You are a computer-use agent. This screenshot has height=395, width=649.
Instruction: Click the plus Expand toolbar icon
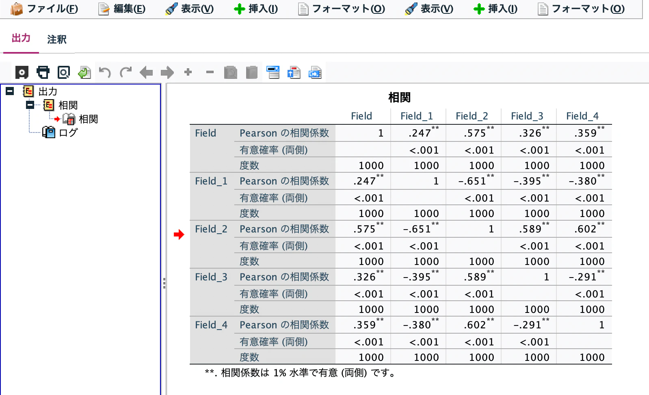tap(188, 72)
